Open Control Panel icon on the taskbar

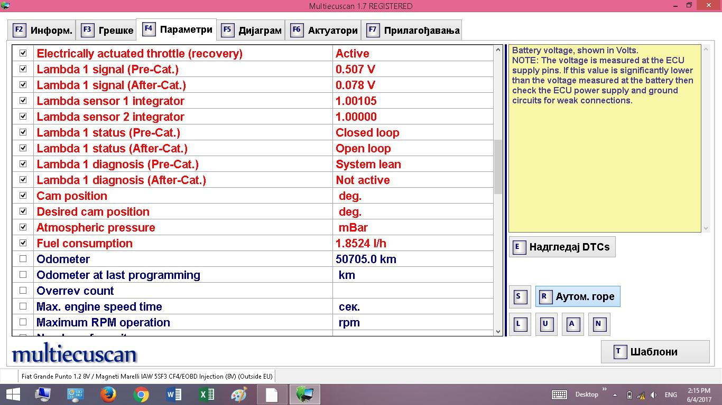[x=76, y=394]
